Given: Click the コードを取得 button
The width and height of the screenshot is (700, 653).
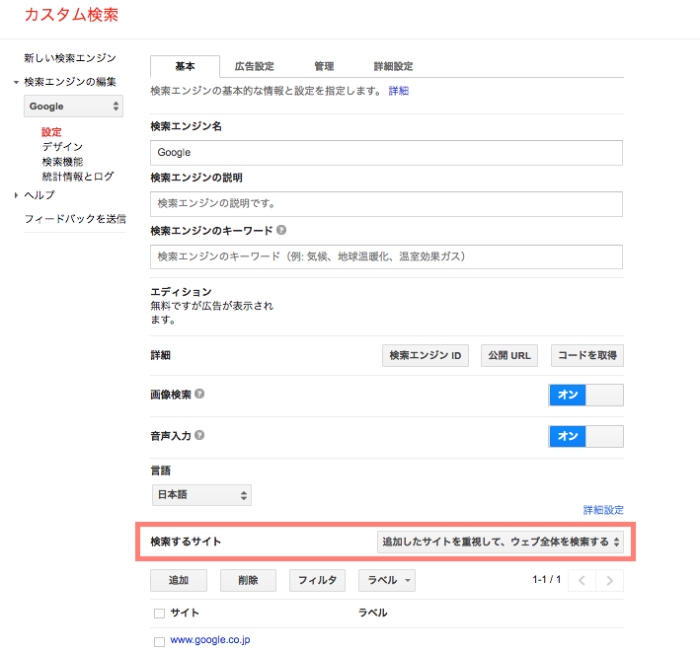Looking at the screenshot, I should click(587, 355).
